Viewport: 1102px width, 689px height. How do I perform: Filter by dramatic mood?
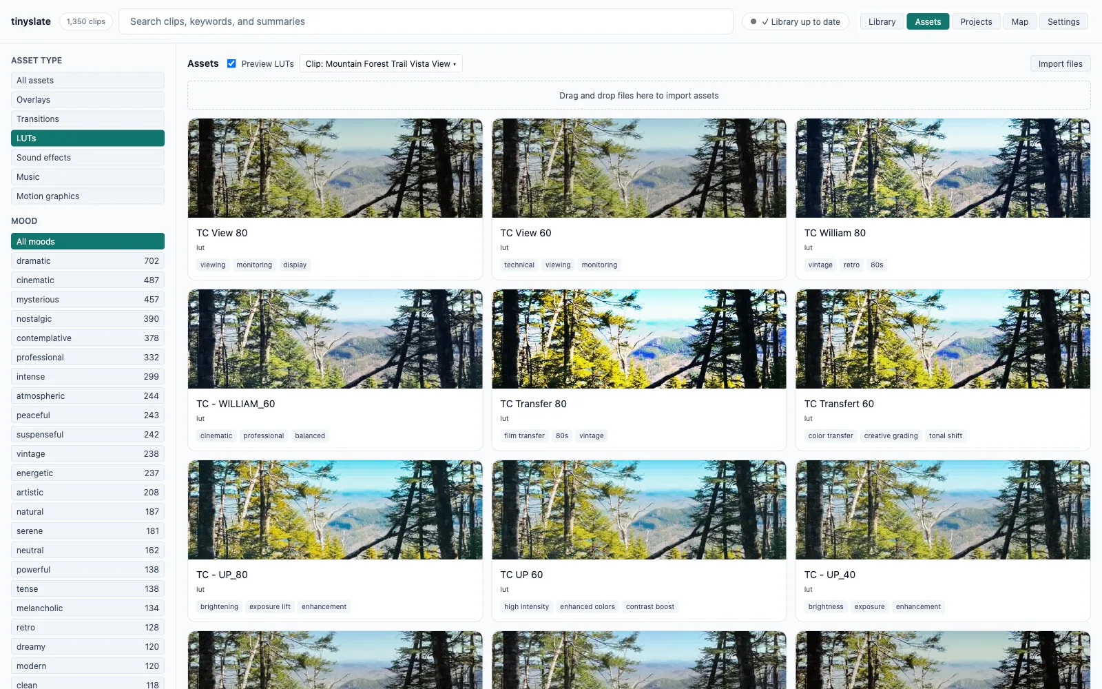[87, 261]
